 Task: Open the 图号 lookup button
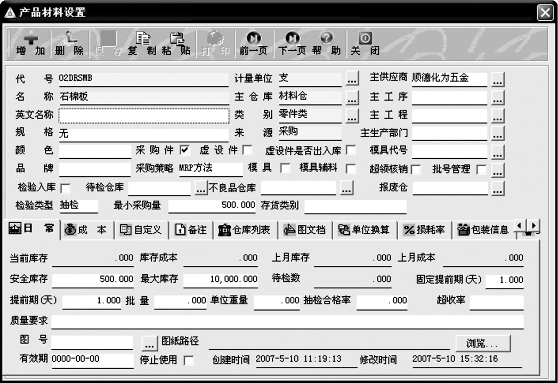click(x=149, y=343)
